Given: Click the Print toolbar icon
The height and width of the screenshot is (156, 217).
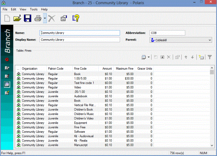Looking at the screenshot, I should 38,18.
